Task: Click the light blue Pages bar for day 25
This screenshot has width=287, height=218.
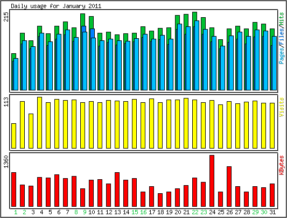Action: [222, 68]
